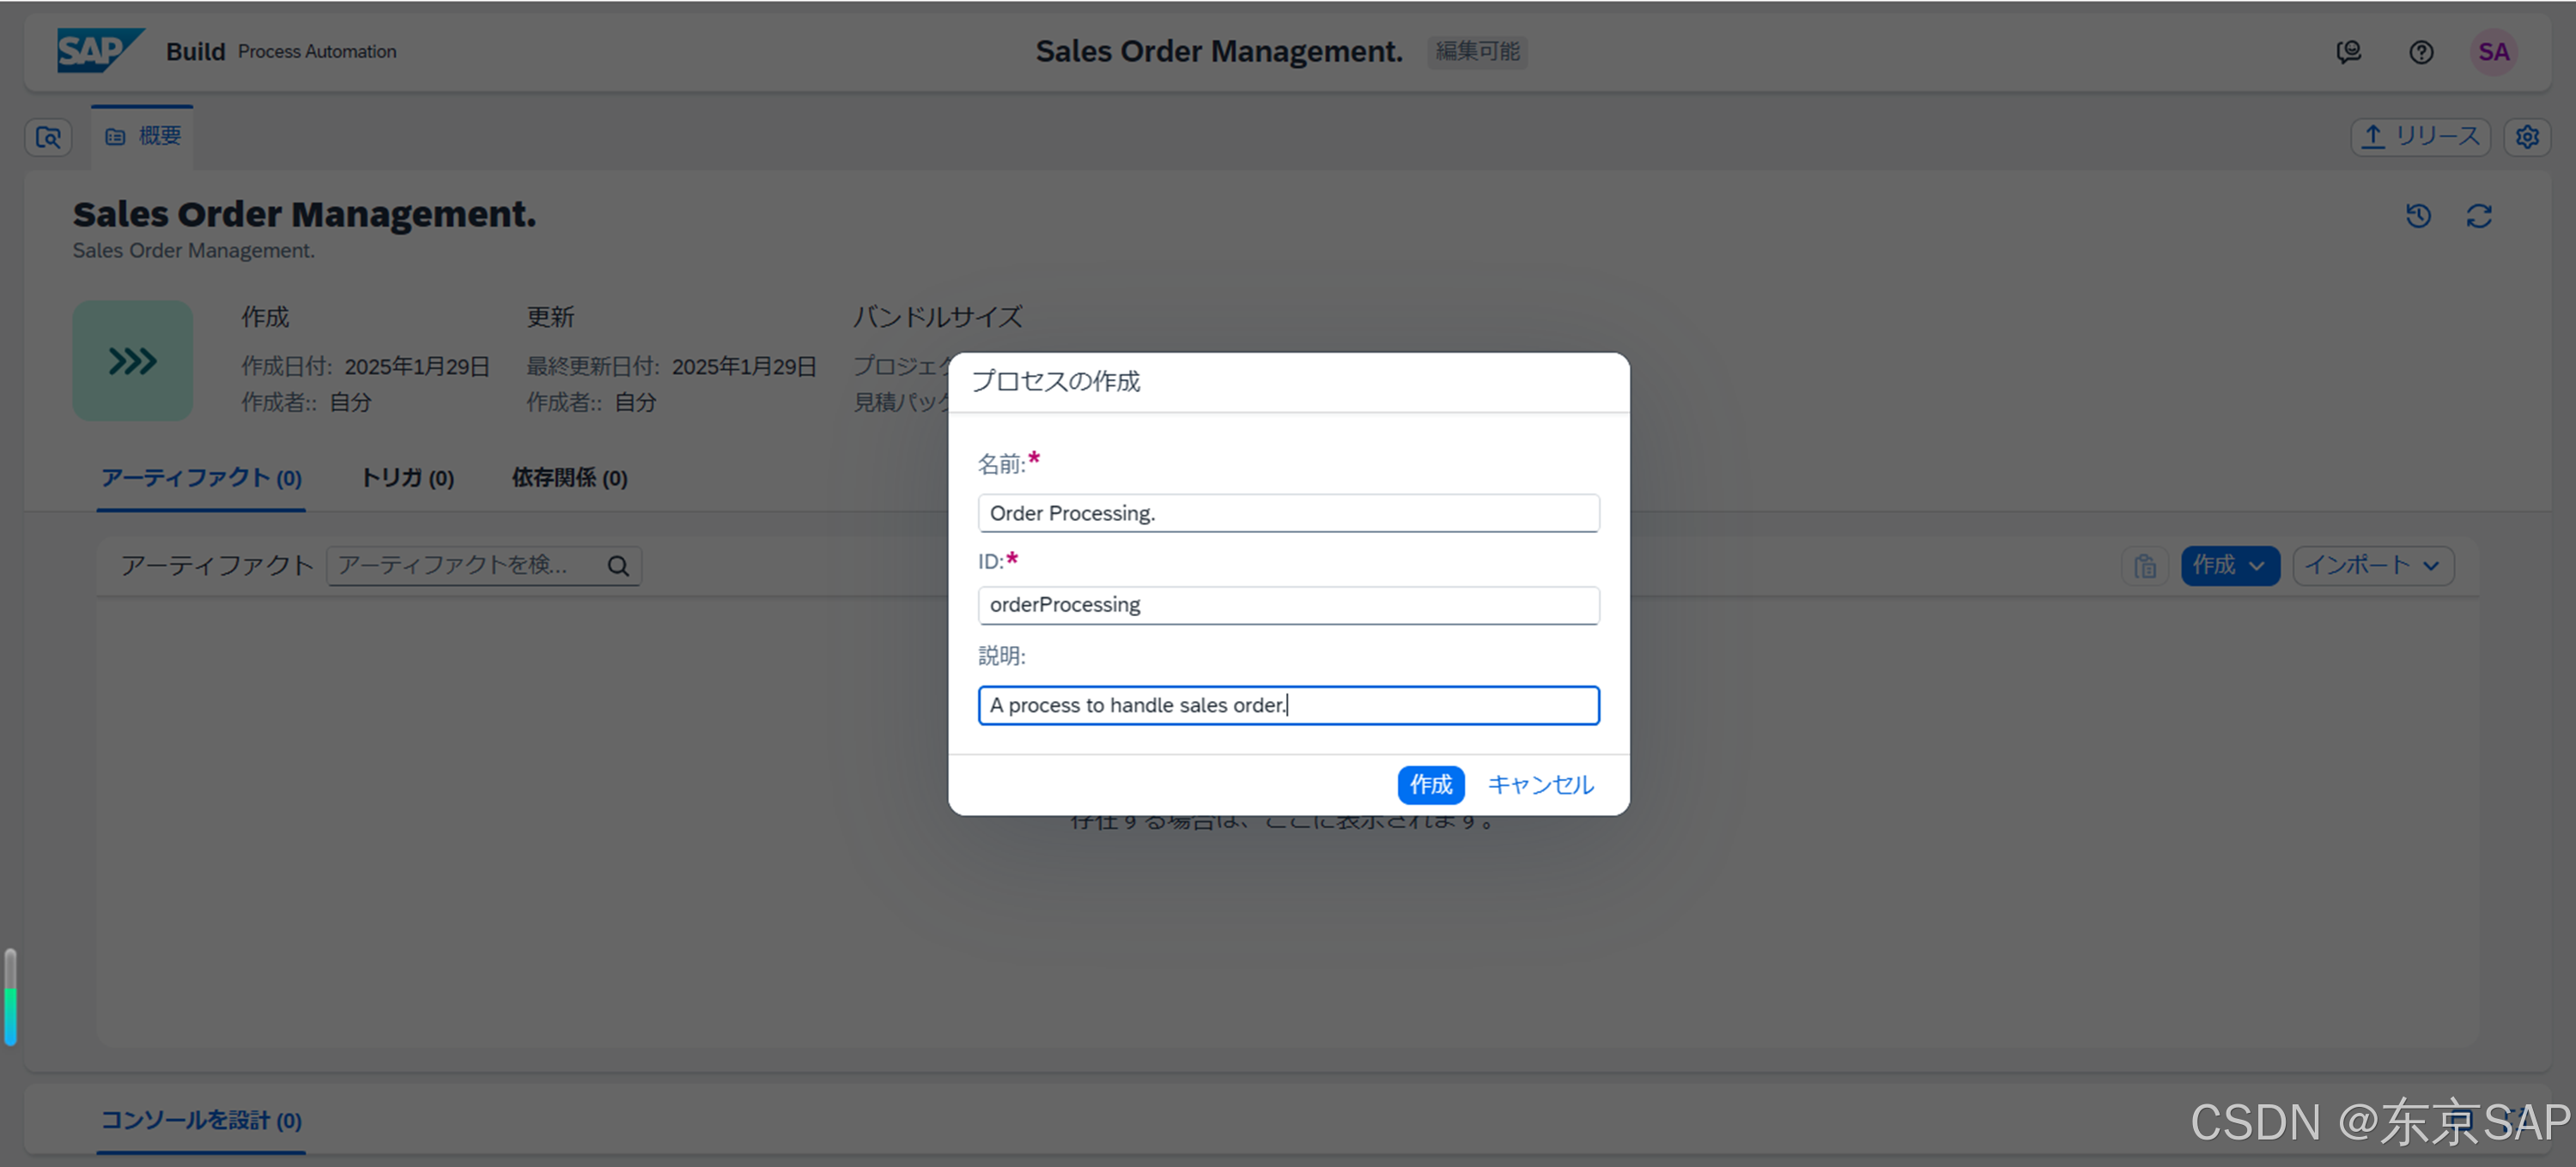This screenshot has width=2576, height=1167.
Task: Open the help question mark icon
Action: tap(2421, 52)
